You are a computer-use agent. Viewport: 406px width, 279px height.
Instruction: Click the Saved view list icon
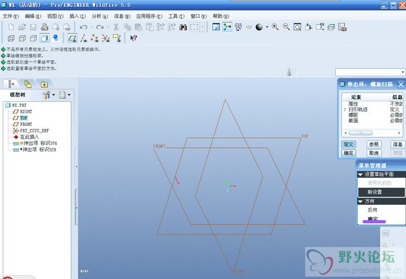pos(321,27)
